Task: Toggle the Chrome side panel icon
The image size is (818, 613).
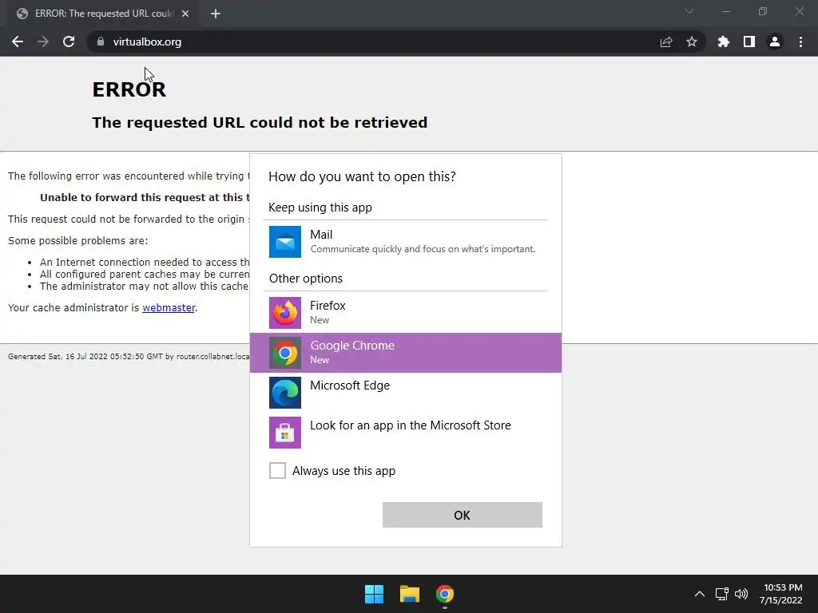Action: click(749, 42)
